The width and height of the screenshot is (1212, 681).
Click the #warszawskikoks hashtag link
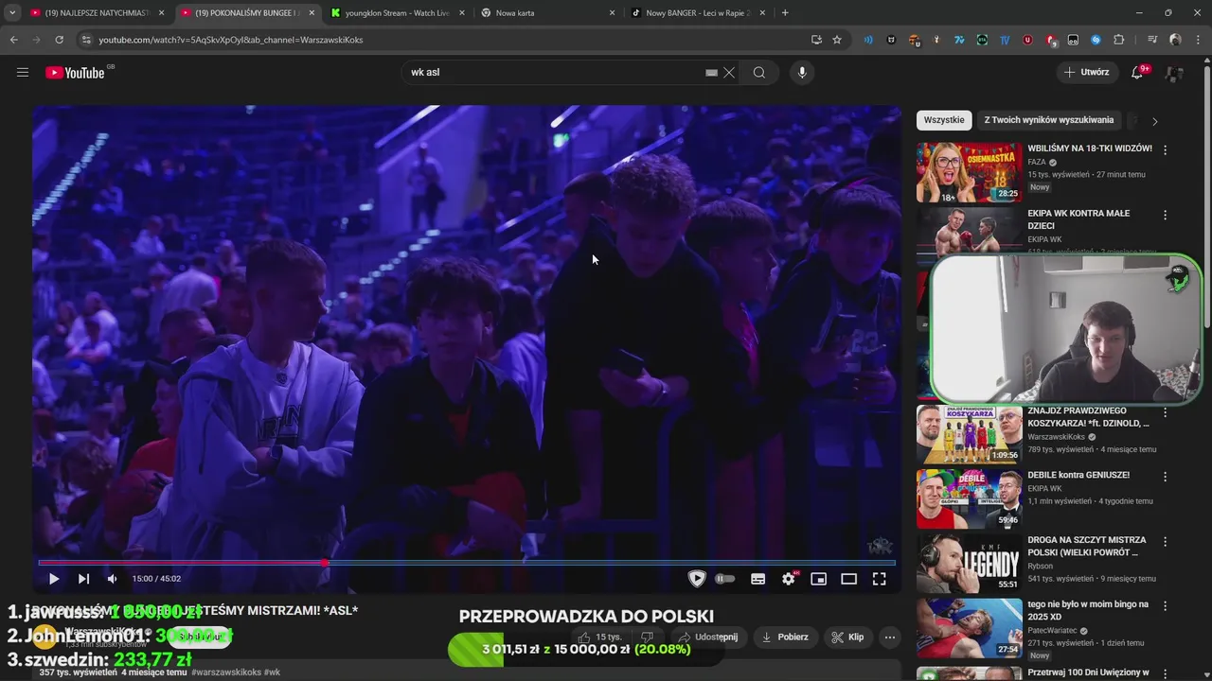pos(226,672)
